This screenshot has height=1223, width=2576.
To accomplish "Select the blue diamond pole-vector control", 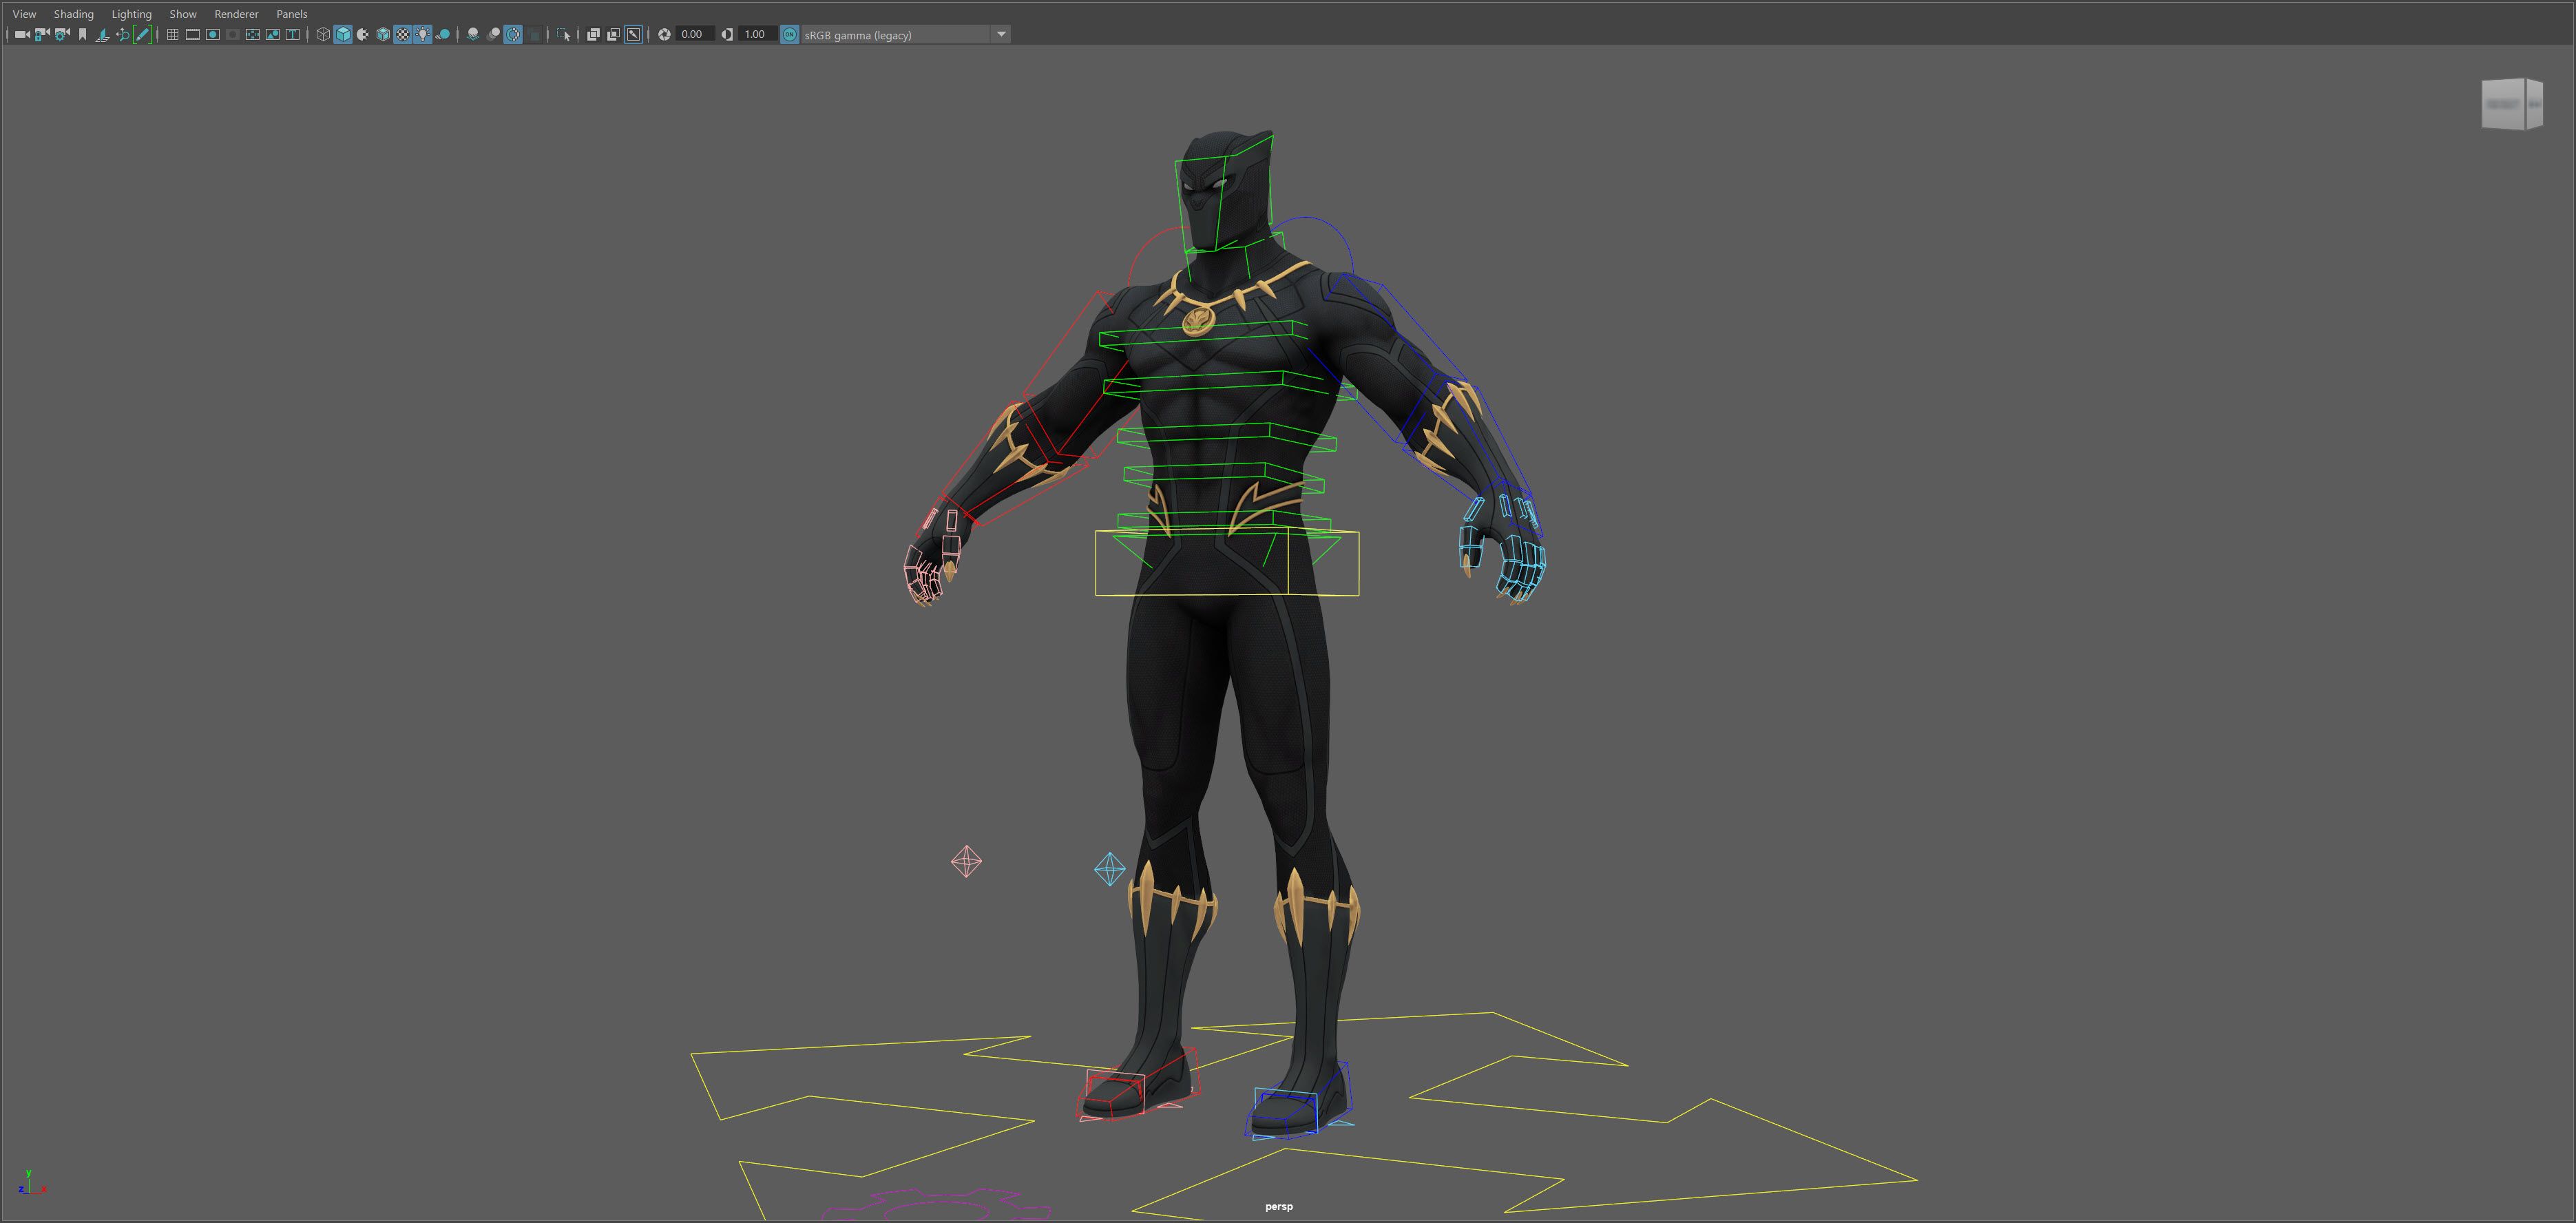I will click(x=1110, y=869).
